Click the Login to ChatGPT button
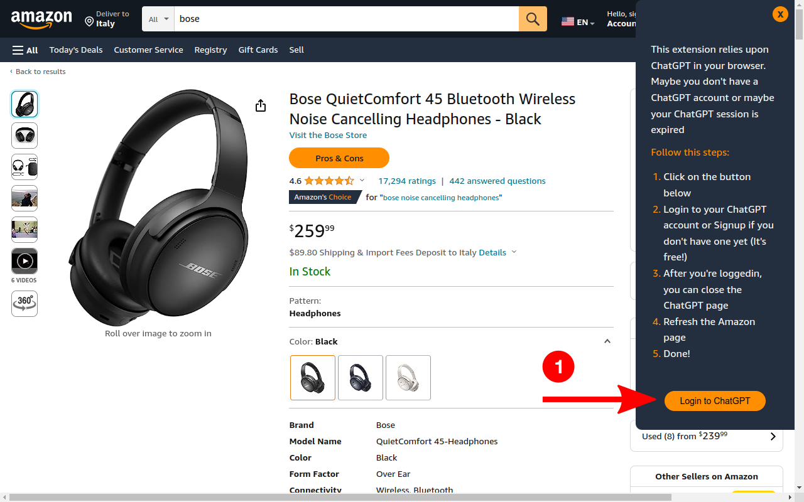Image resolution: width=804 pixels, height=502 pixels. point(715,401)
